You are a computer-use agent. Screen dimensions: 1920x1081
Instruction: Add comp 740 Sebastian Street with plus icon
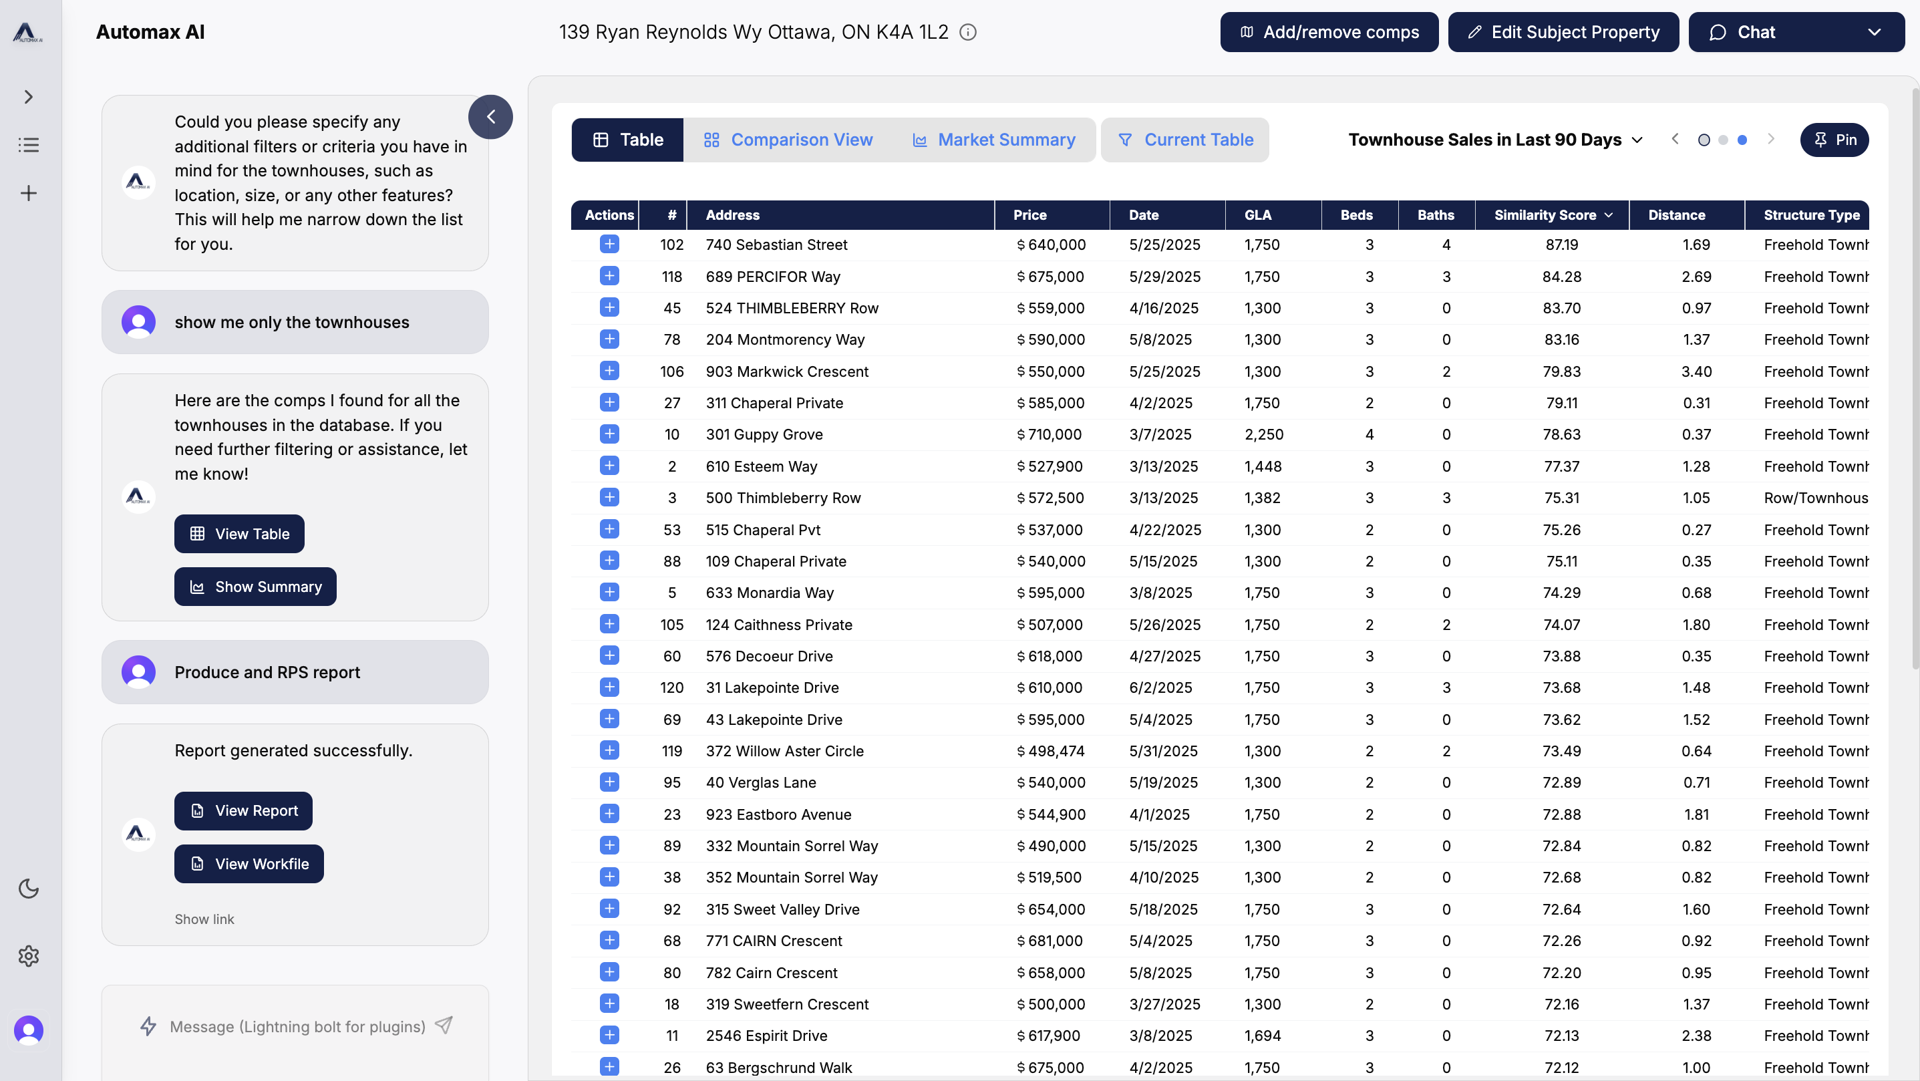[x=609, y=245]
